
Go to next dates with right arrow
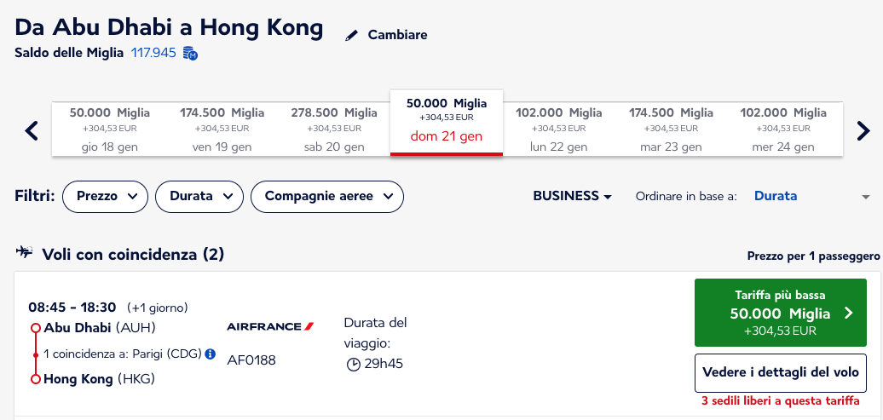[863, 130]
